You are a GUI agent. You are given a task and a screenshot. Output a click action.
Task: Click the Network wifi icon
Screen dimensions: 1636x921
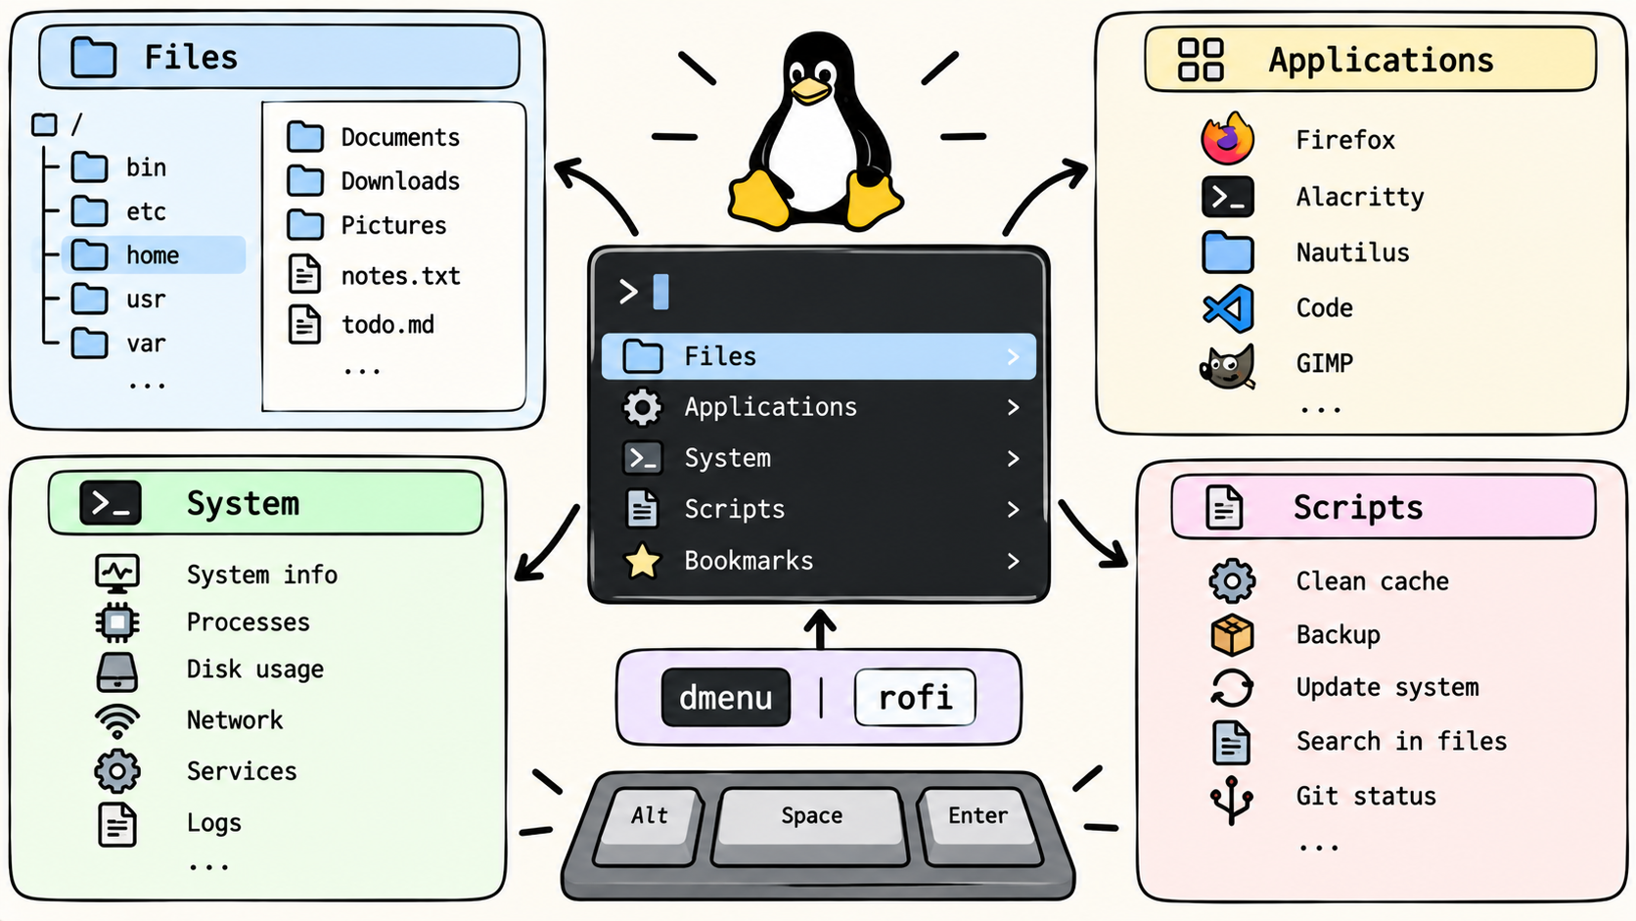(117, 721)
